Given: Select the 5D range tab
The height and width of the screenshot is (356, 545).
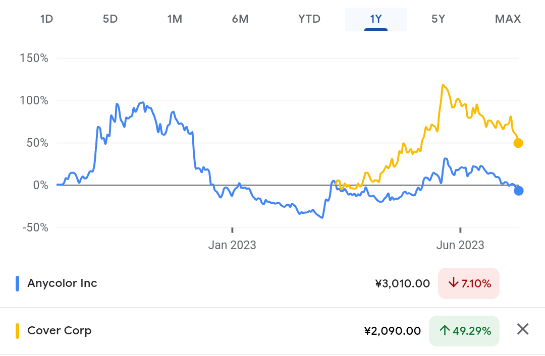Looking at the screenshot, I should [x=110, y=19].
